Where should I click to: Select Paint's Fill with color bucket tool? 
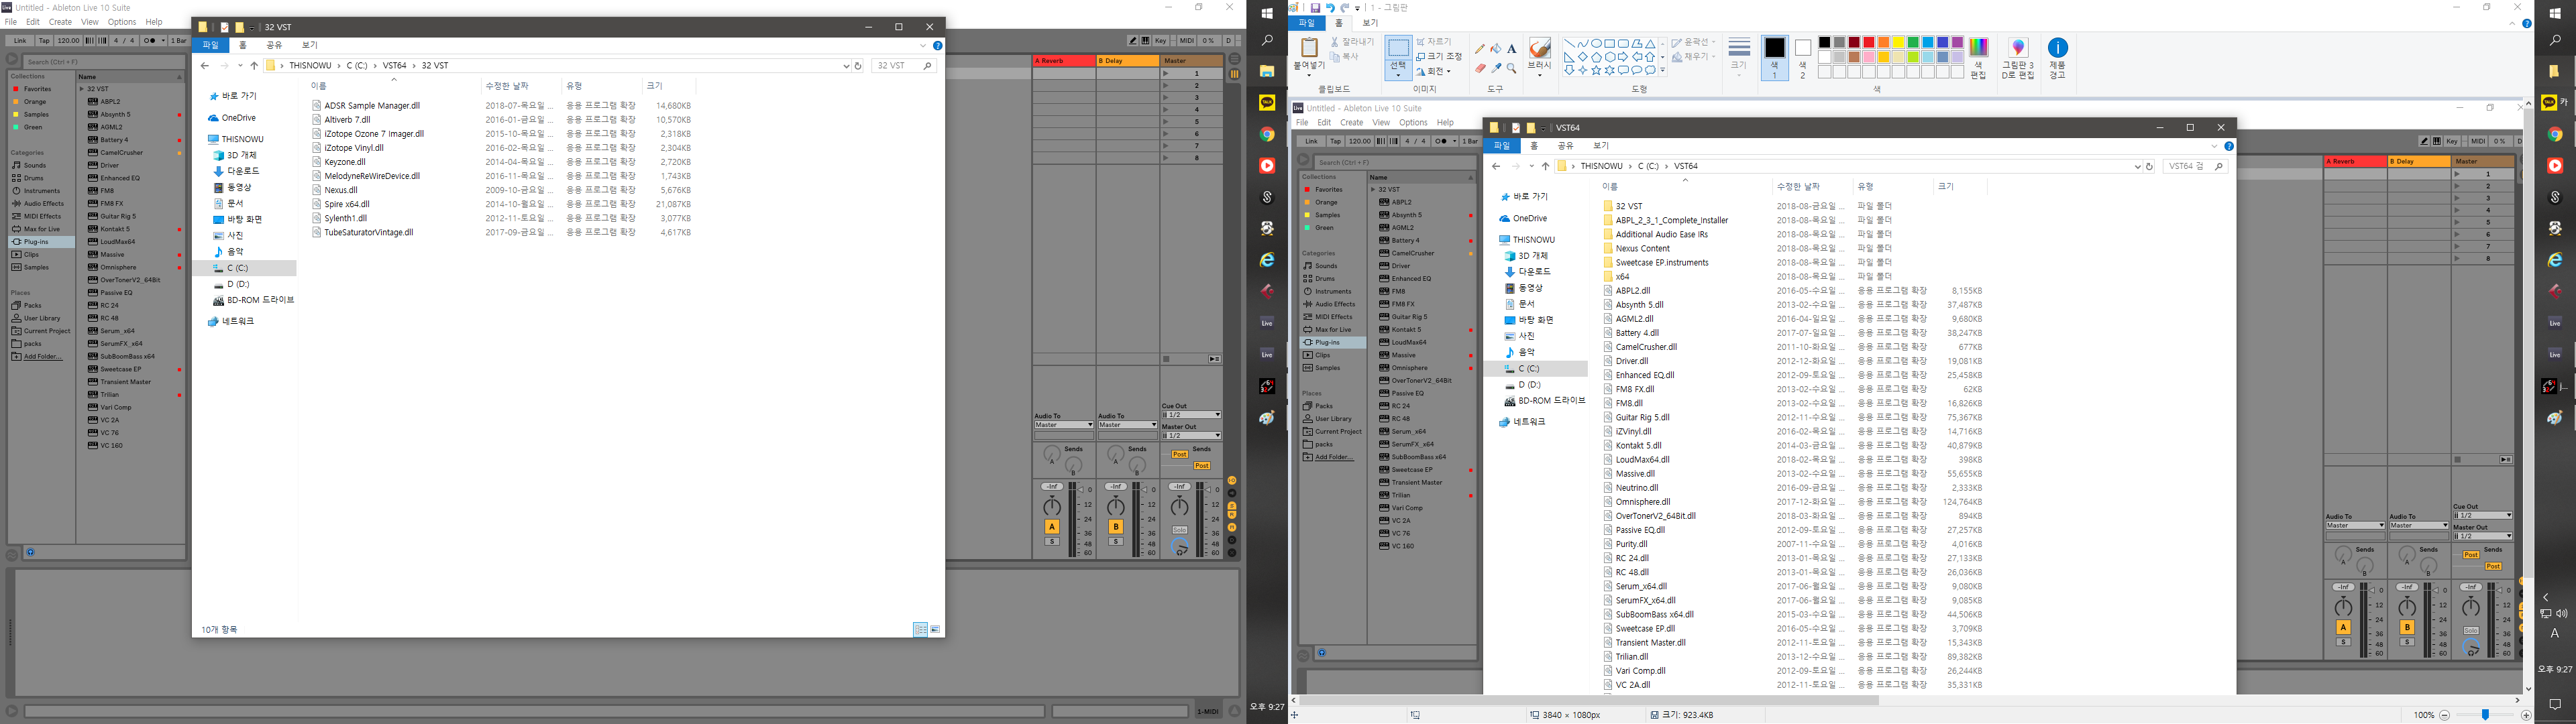click(x=1496, y=49)
